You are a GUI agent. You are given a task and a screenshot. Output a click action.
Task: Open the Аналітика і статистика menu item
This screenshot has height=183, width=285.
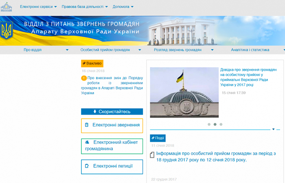250,50
